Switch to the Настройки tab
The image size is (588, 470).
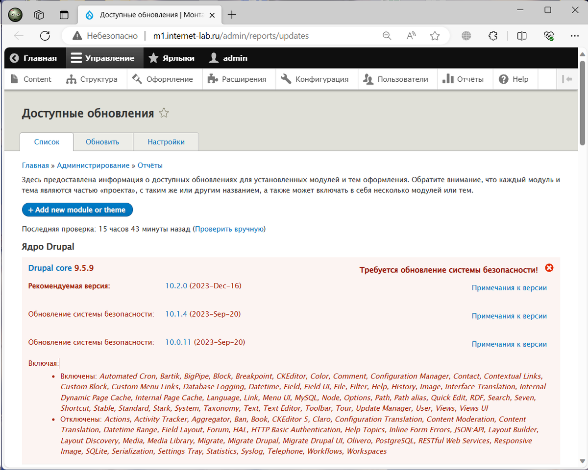166,142
